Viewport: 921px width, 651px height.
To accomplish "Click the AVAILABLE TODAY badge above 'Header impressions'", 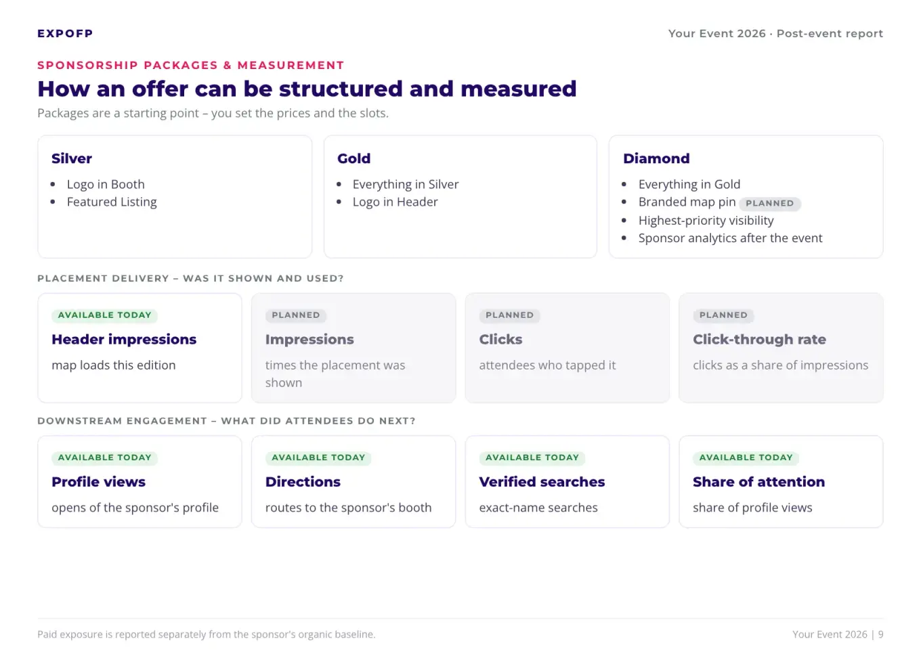I will [x=105, y=315].
